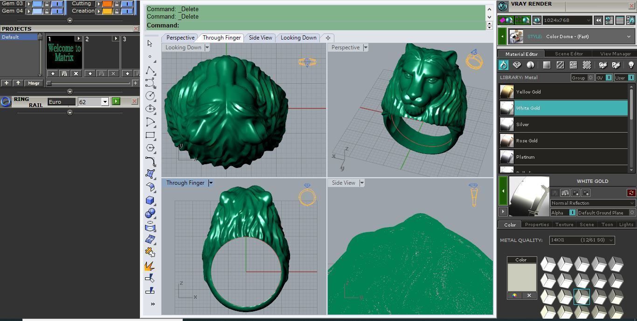
Task: Open the Scene Editor tab
Action: pyautogui.click(x=568, y=53)
